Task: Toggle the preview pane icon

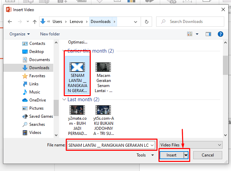Action: pos(208,34)
